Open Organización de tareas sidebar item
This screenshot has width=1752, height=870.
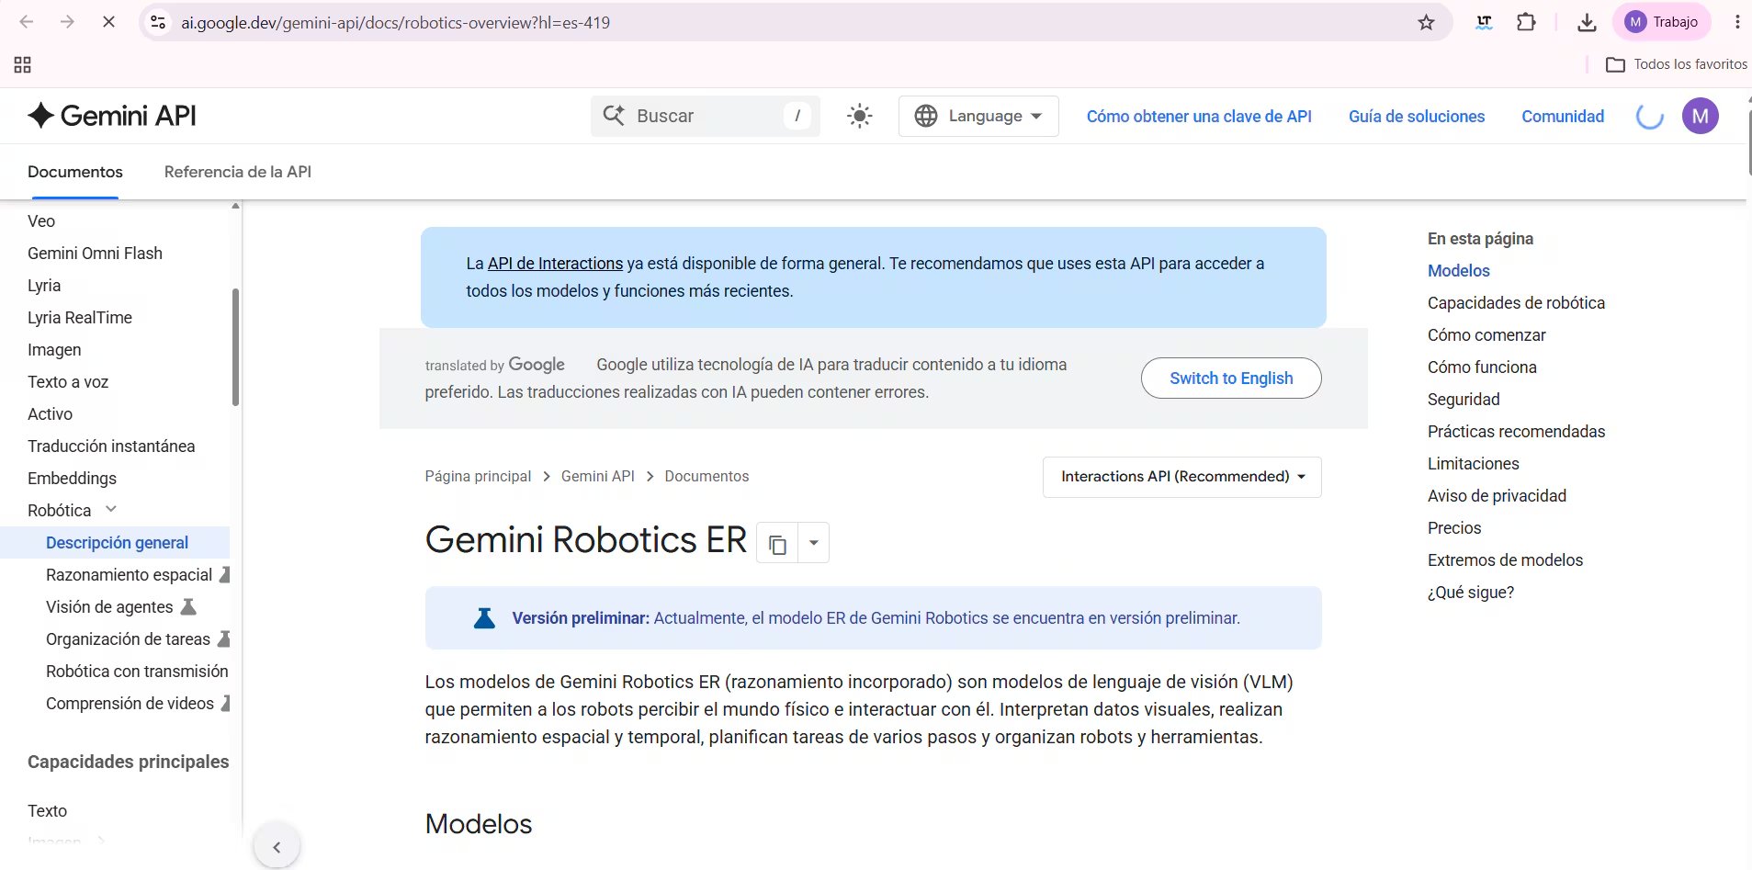tap(128, 639)
